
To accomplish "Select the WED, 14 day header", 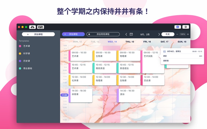I will coord(112,42).
